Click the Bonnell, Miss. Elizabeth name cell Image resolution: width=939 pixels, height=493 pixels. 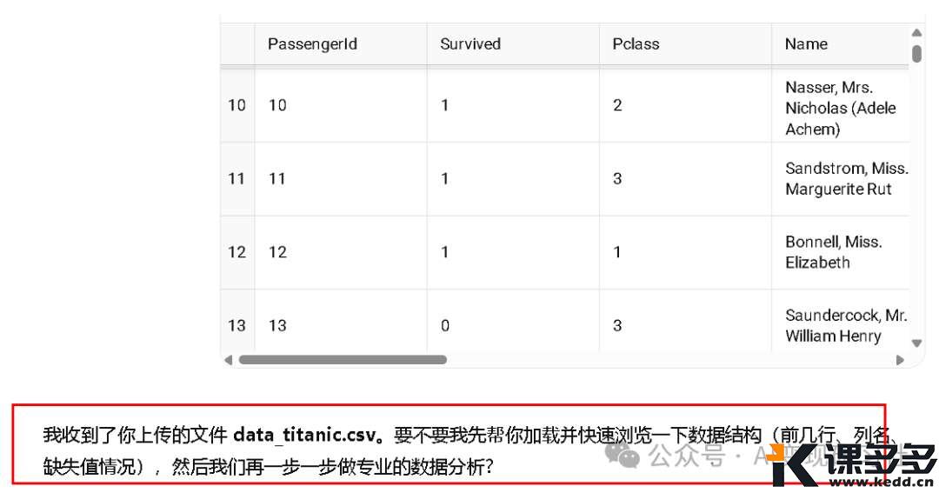point(833,252)
